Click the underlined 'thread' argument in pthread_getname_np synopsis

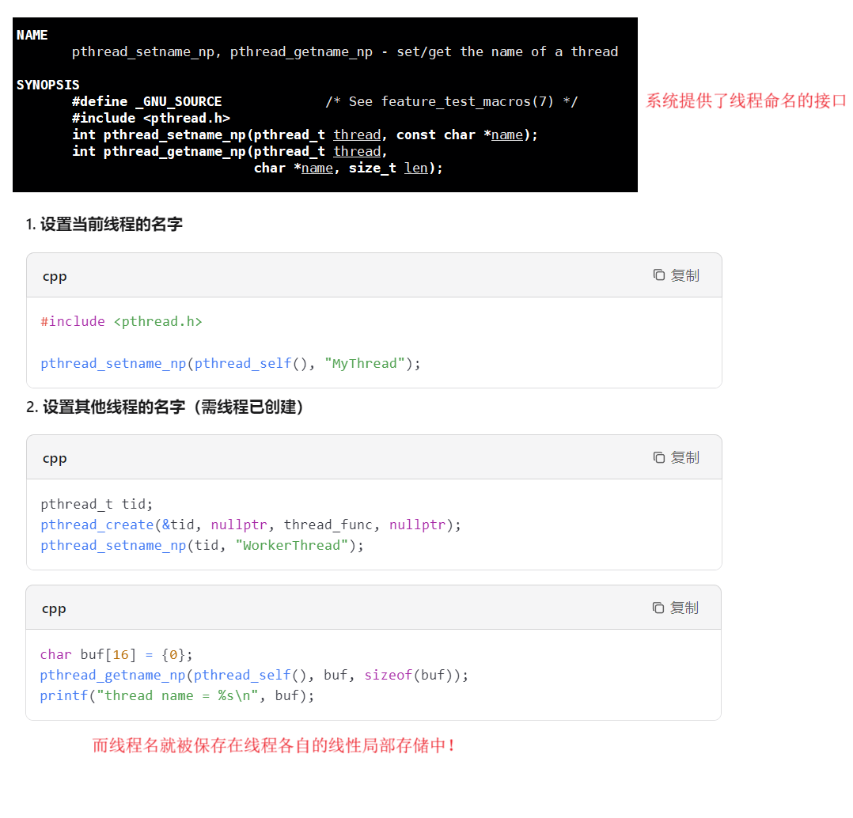click(357, 151)
